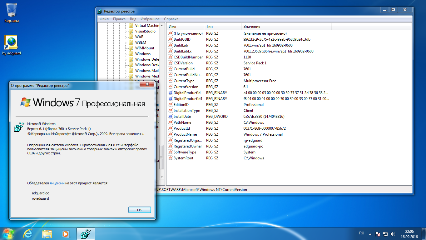Open the Вид menu
426x240 pixels.
click(133, 19)
